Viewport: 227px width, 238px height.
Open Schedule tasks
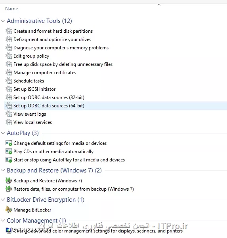coord(29,81)
